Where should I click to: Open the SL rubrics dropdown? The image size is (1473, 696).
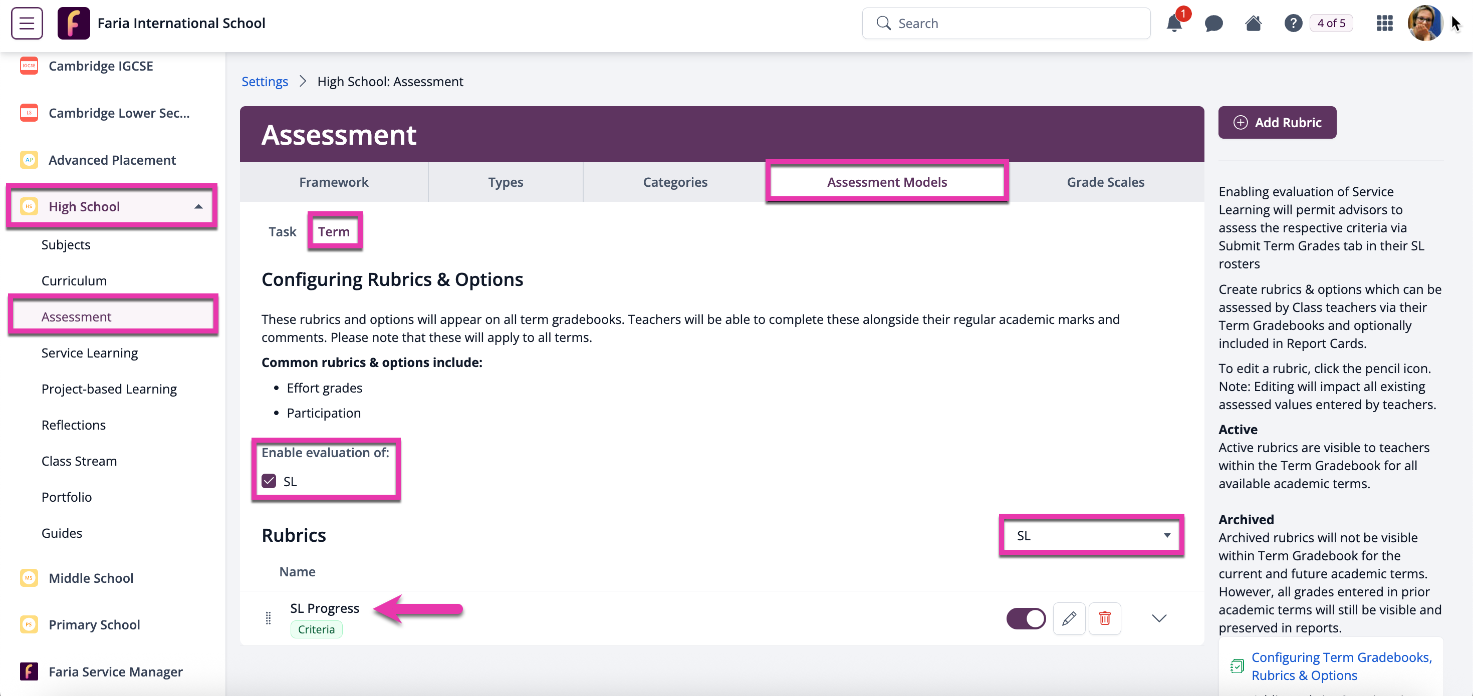click(1092, 535)
